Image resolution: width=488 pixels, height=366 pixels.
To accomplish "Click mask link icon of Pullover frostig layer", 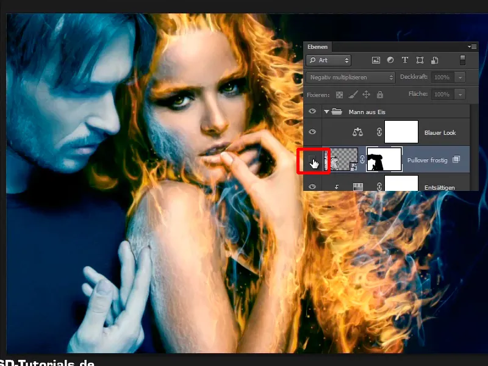I will [362, 159].
